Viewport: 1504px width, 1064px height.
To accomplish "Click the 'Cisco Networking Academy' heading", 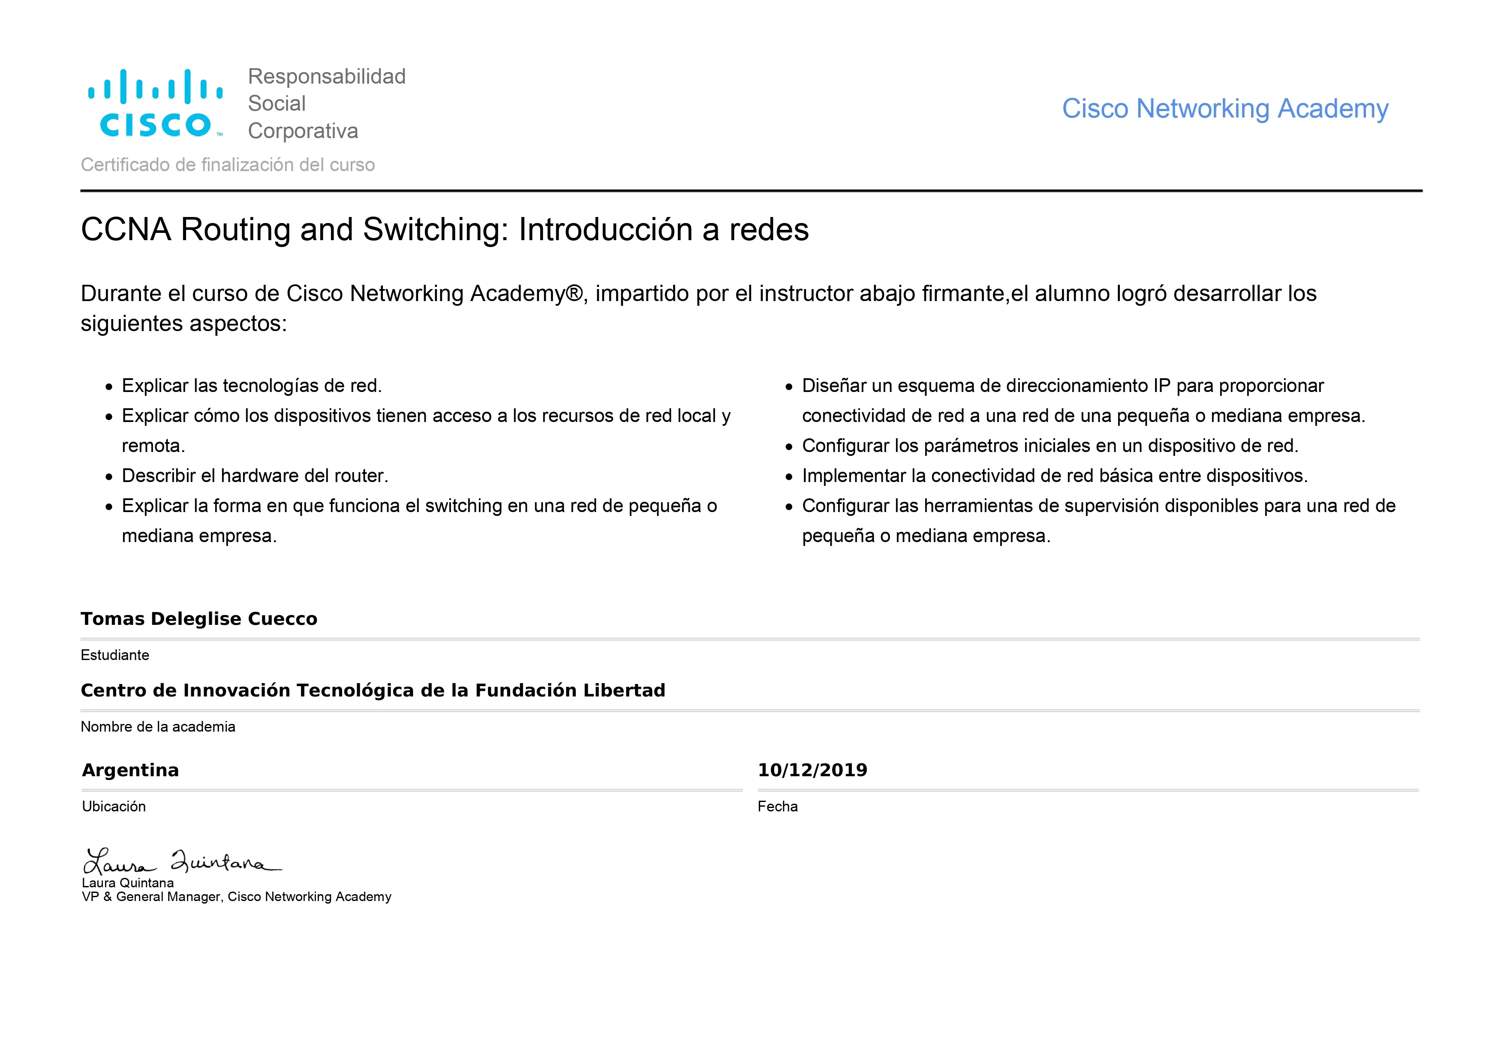I will pyautogui.click(x=1225, y=109).
